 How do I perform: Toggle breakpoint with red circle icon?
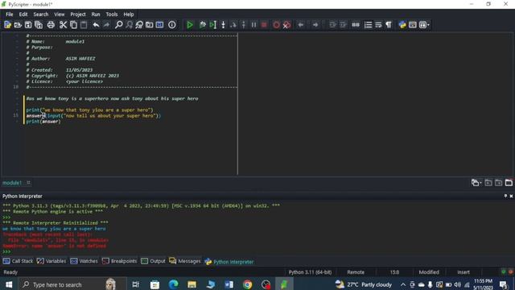(276, 25)
